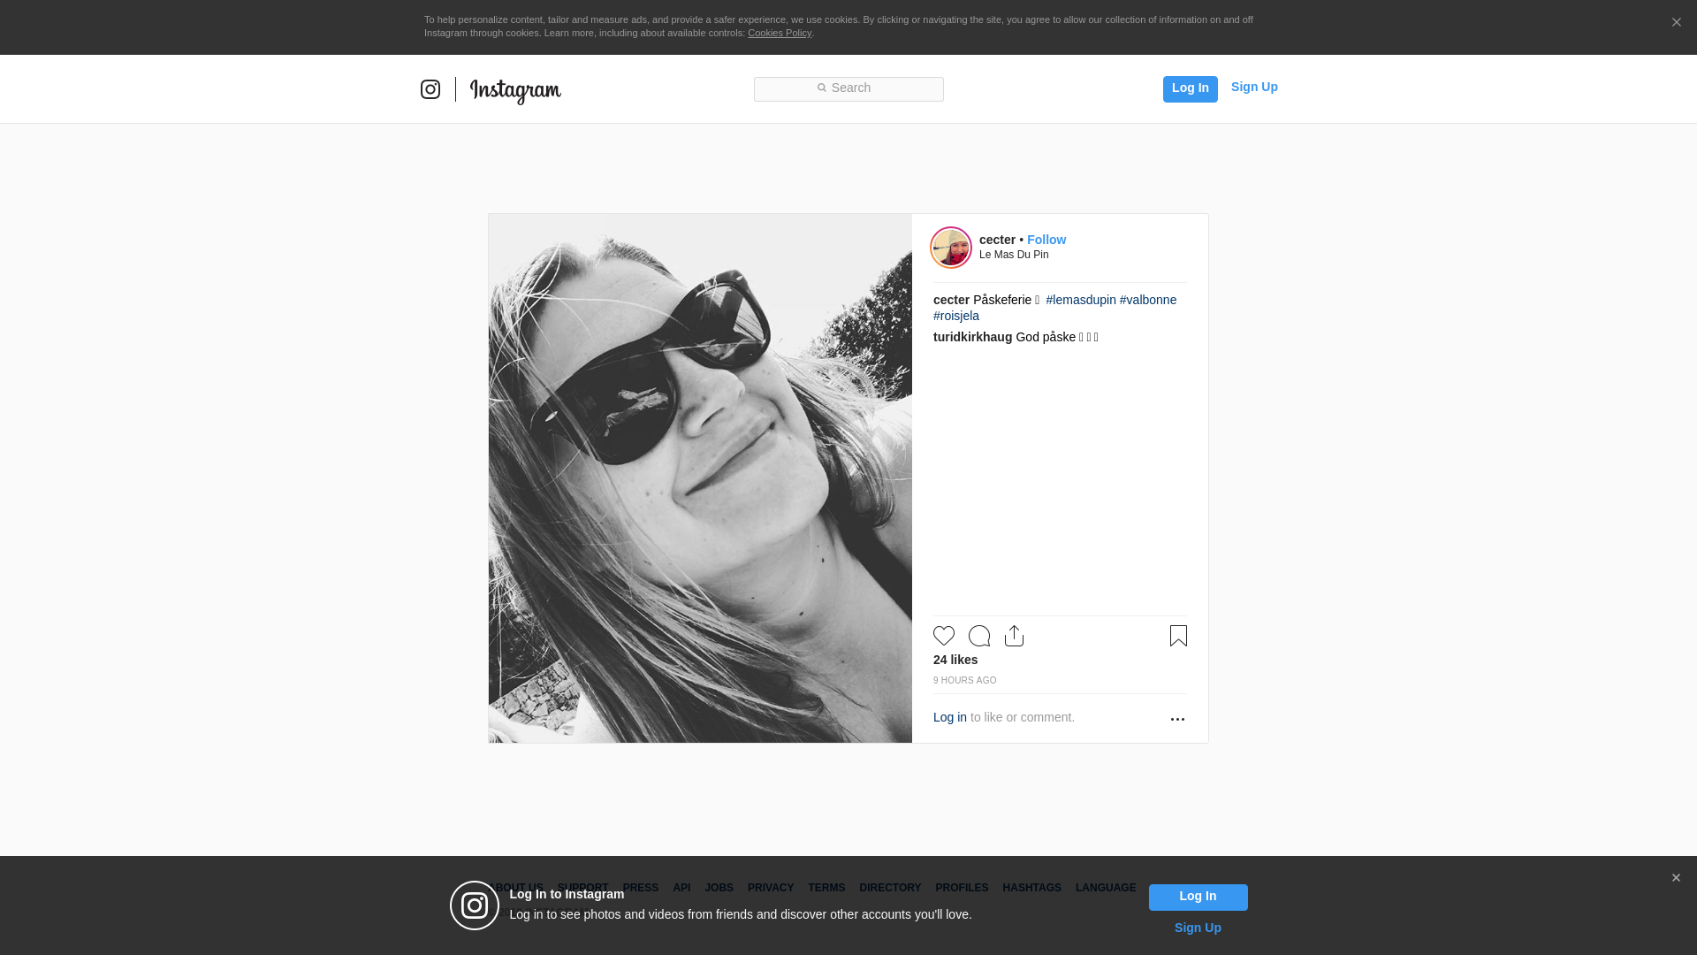This screenshot has width=1697, height=955.
Task: Open cecter's profile avatar
Action: [x=951, y=248]
